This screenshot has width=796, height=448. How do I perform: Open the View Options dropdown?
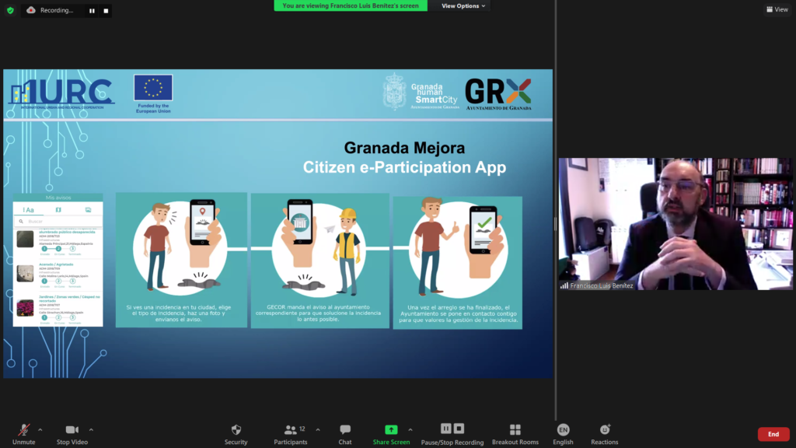pos(463,5)
